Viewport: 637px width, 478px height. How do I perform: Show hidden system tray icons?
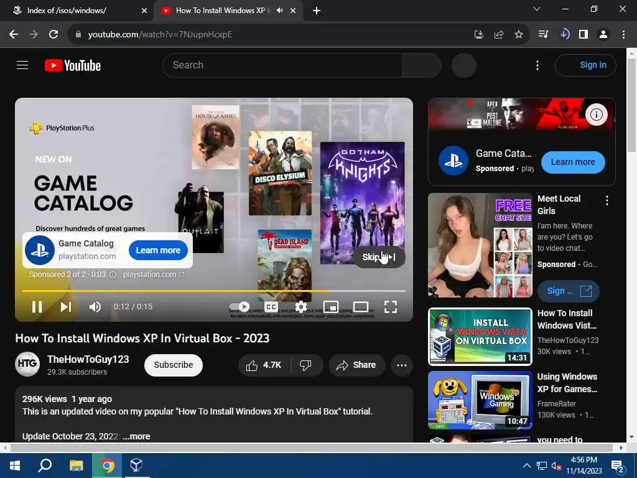pos(526,466)
